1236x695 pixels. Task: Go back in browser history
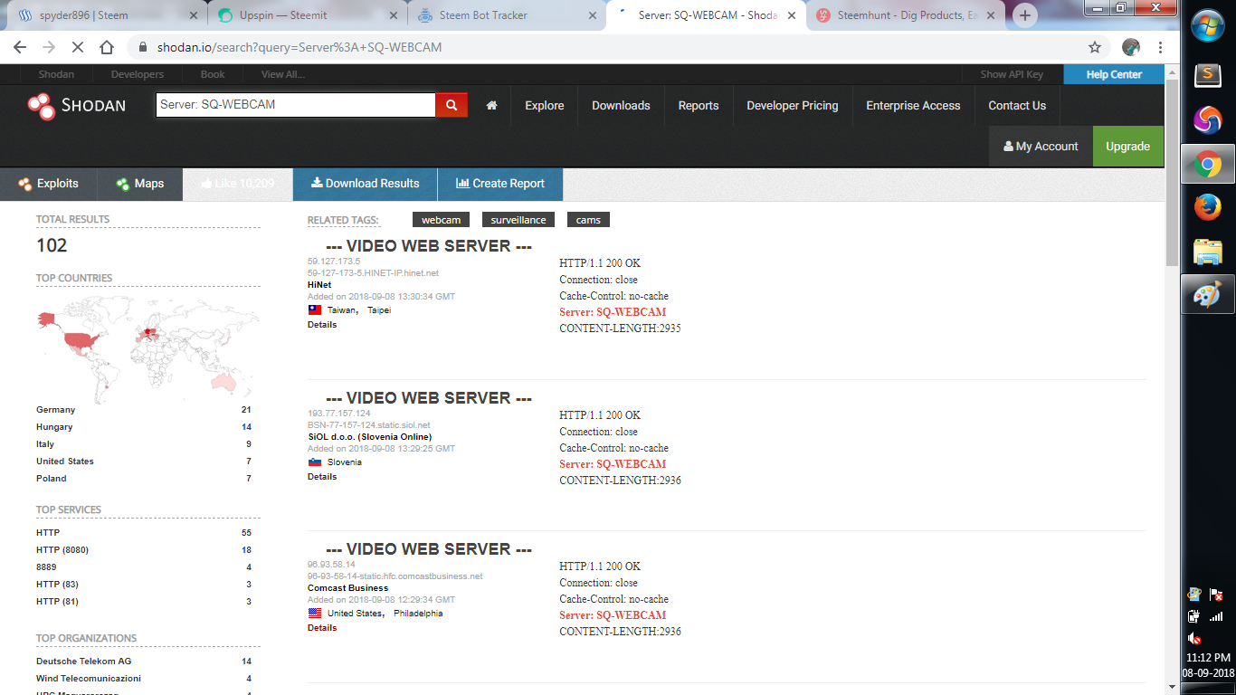click(x=20, y=47)
